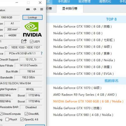Click the GPU-Z screenshot camera icon
The image size is (126, 126).
click(28, 9)
